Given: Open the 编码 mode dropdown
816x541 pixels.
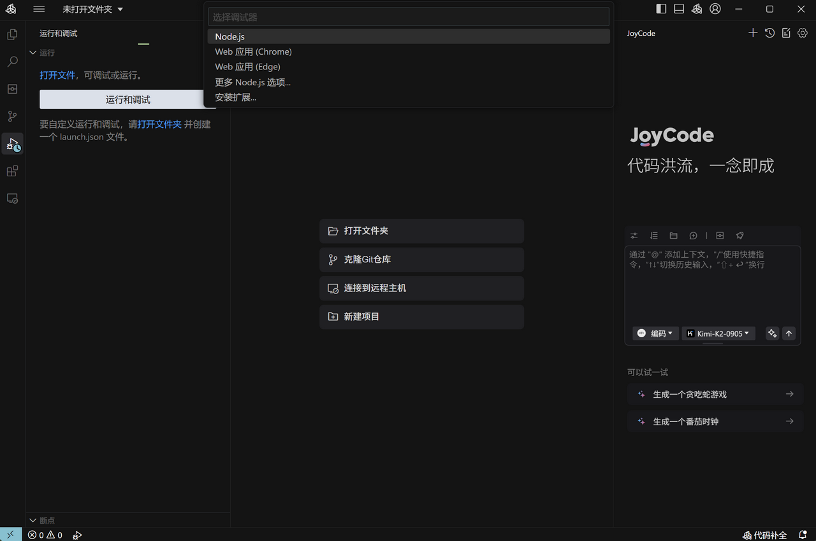Looking at the screenshot, I should (x=655, y=333).
